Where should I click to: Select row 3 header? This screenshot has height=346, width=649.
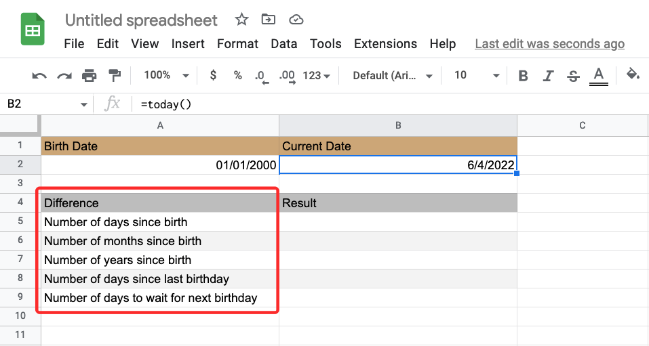(20, 183)
